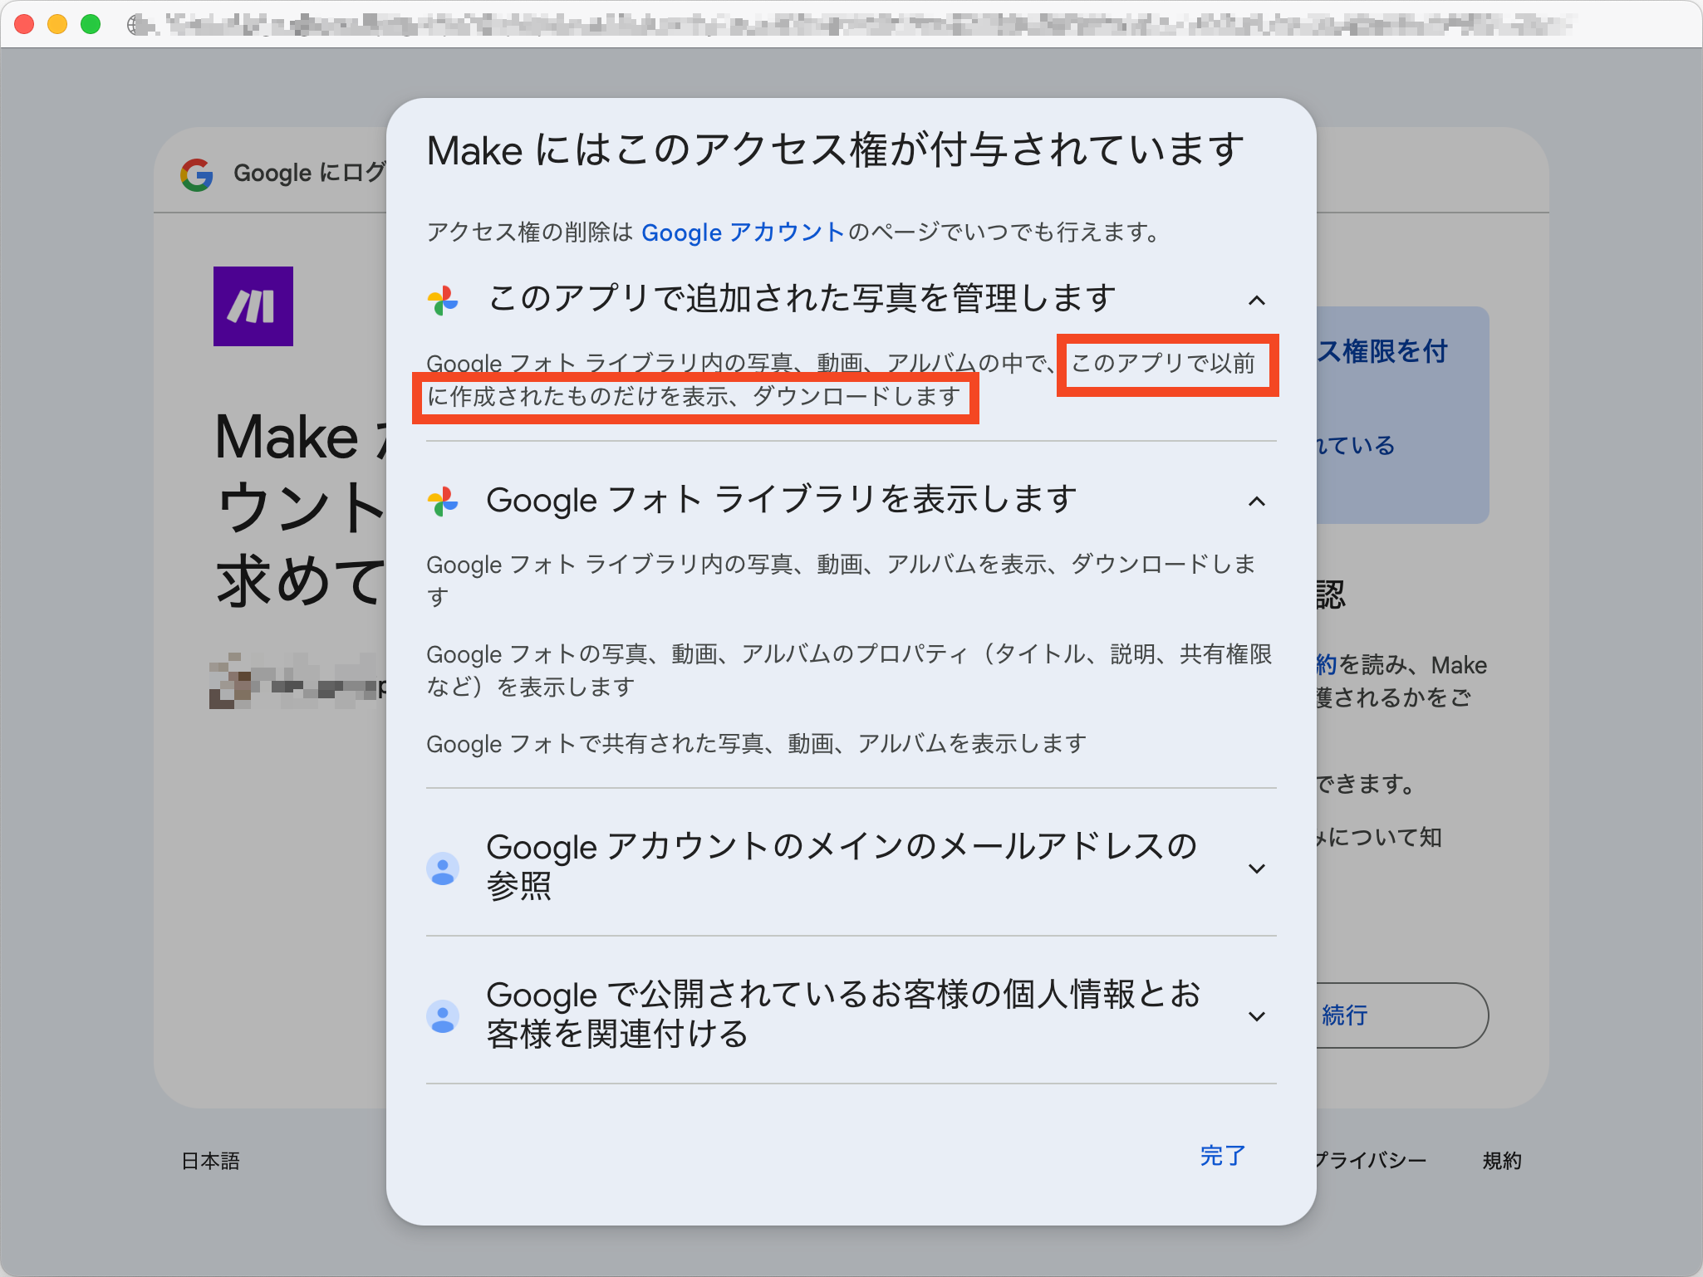Close the browser window with red button
This screenshot has height=1277, width=1703.
coord(25,25)
